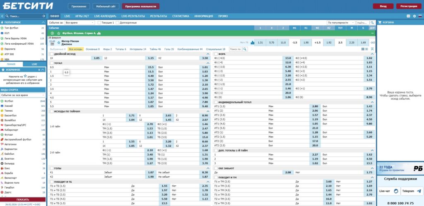Select the Тоталы 6 market tab
This screenshot has height=206, width=424.
click(x=121, y=49)
